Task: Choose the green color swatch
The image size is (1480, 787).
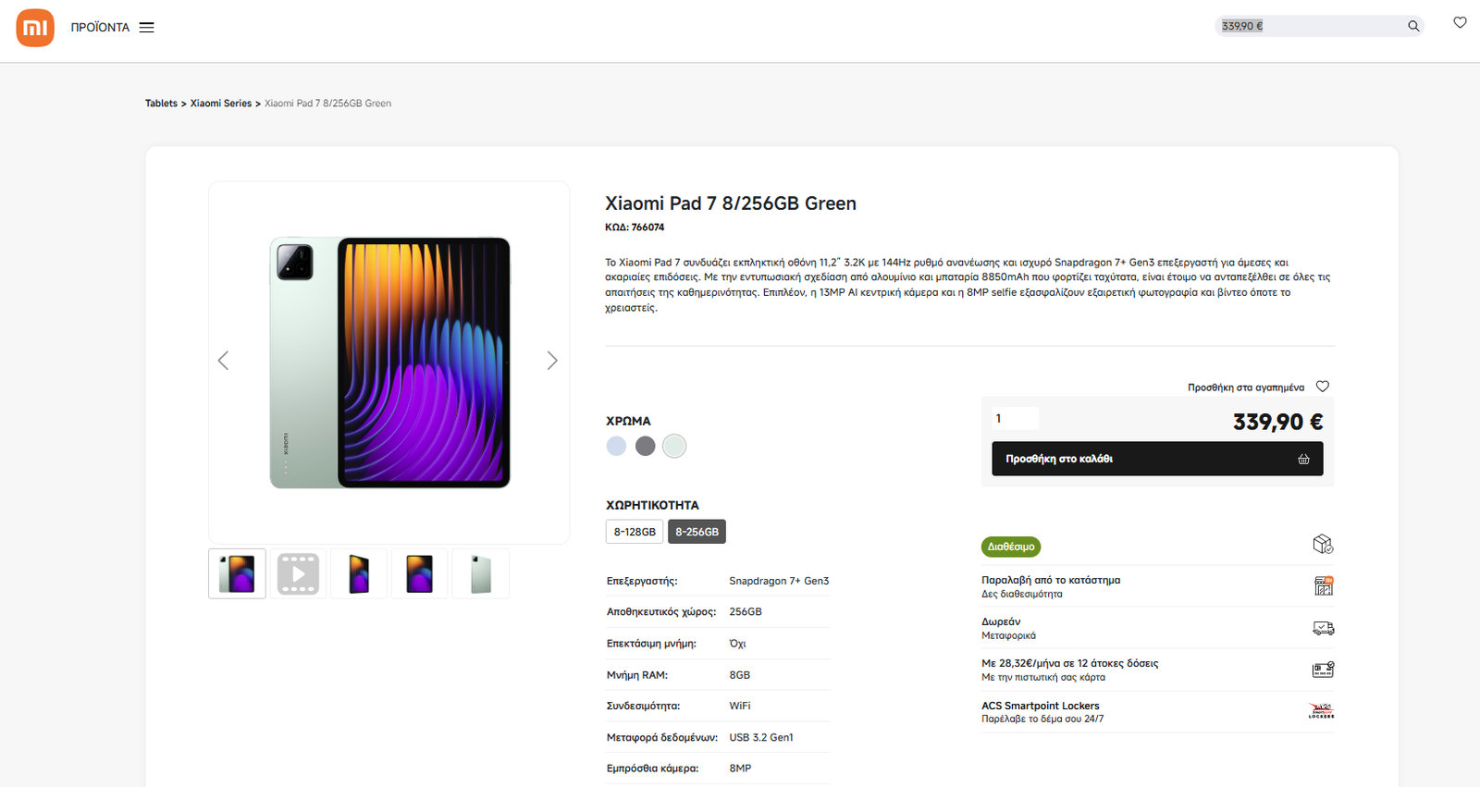Action: [x=675, y=446]
